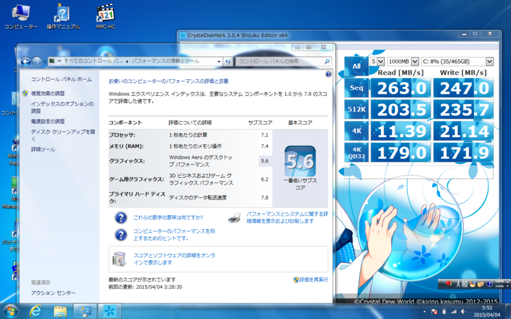Click パフォーマンスとシステムに関する詳細情報 print link
511x319 pixels.
(x=287, y=218)
